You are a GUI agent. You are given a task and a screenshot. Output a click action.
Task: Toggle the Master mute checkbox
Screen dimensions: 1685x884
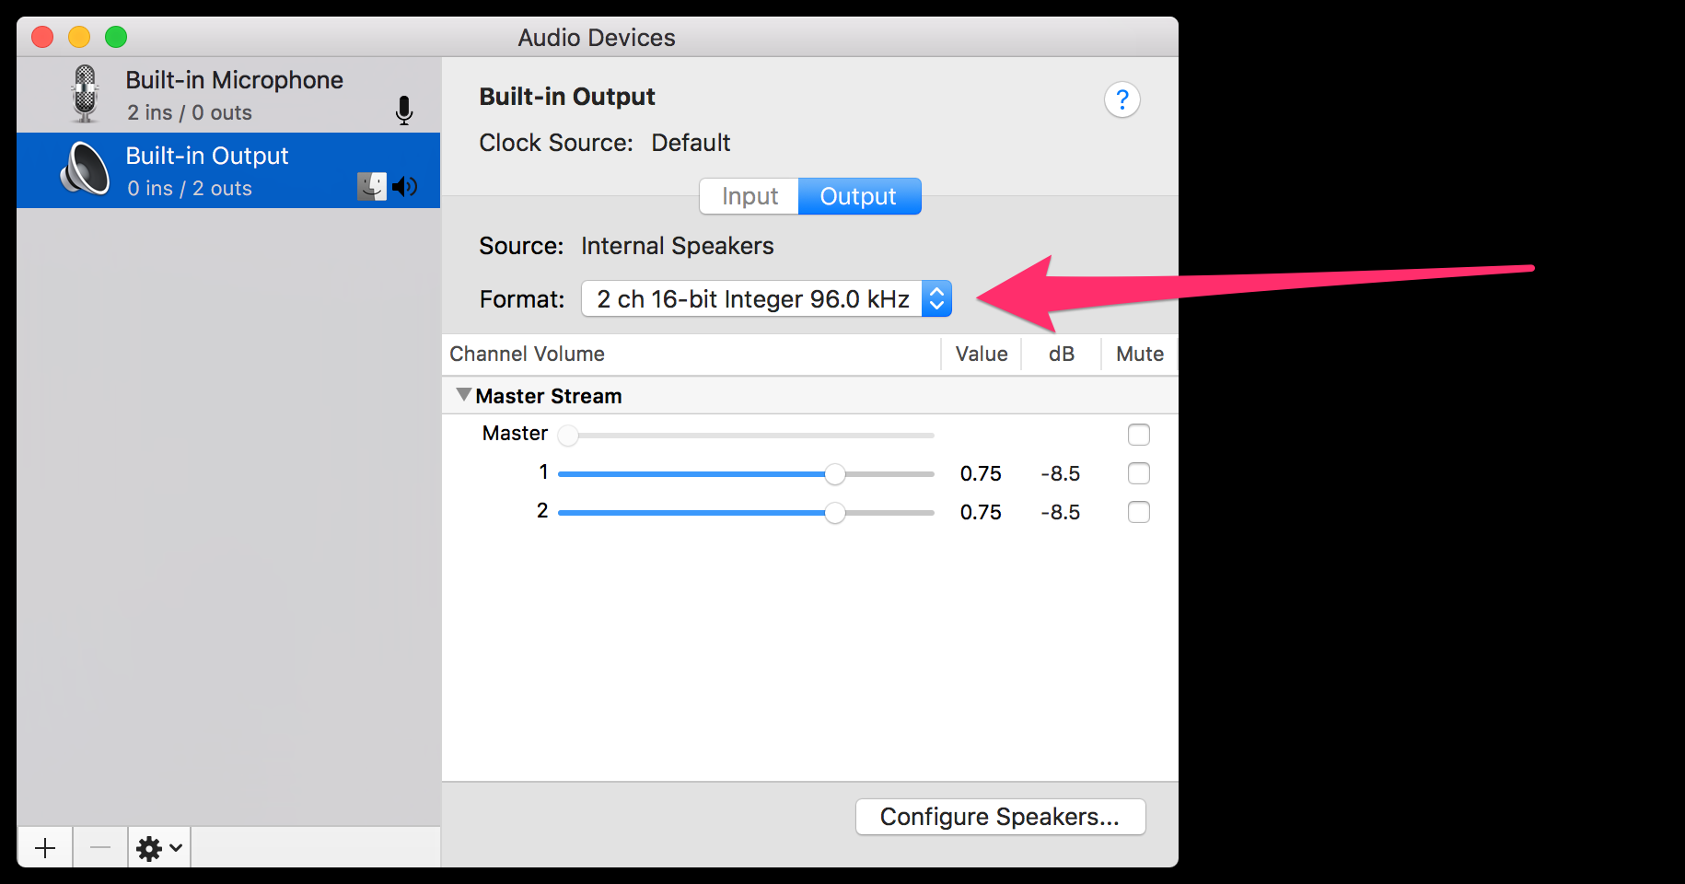coord(1139,435)
